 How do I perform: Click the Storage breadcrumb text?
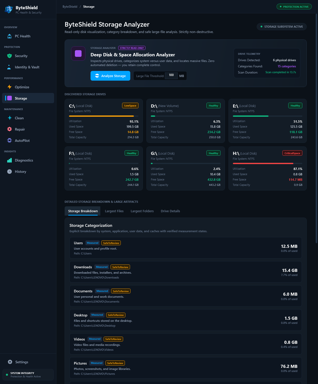click(89, 7)
